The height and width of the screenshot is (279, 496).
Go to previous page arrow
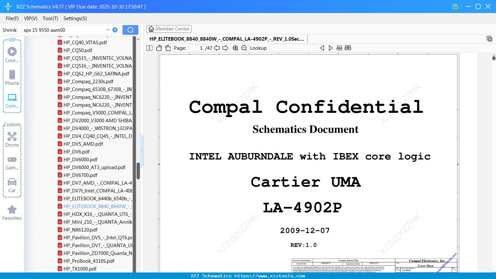pyautogui.click(x=217, y=48)
